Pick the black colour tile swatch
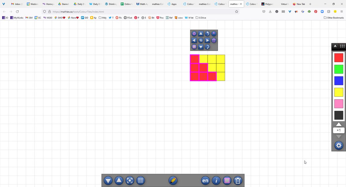 (x=339, y=115)
